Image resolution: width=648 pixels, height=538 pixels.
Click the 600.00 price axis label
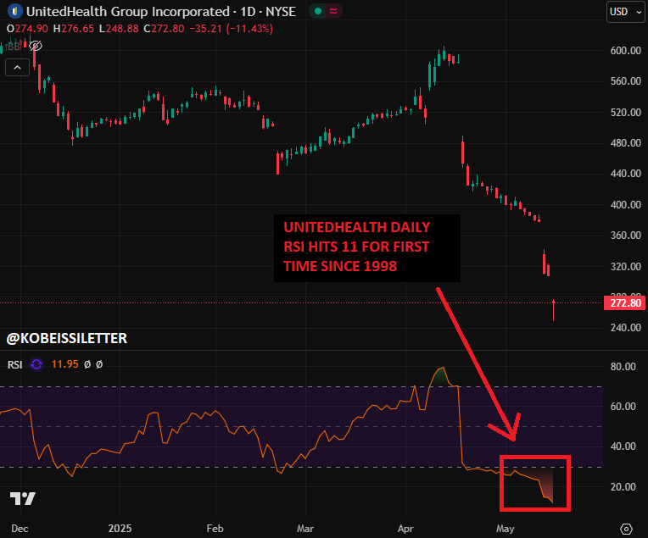point(626,50)
